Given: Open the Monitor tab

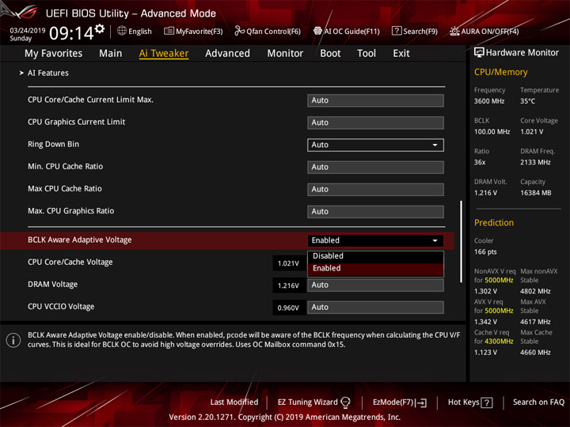Looking at the screenshot, I should [x=285, y=54].
